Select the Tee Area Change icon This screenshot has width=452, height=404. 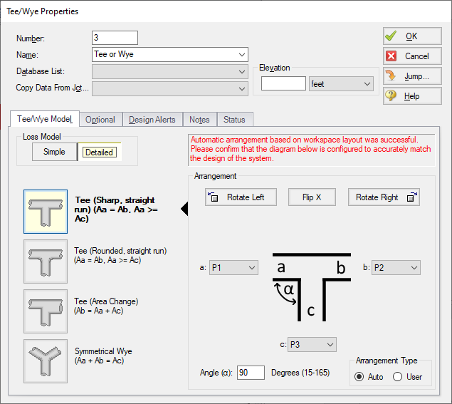coord(46,311)
